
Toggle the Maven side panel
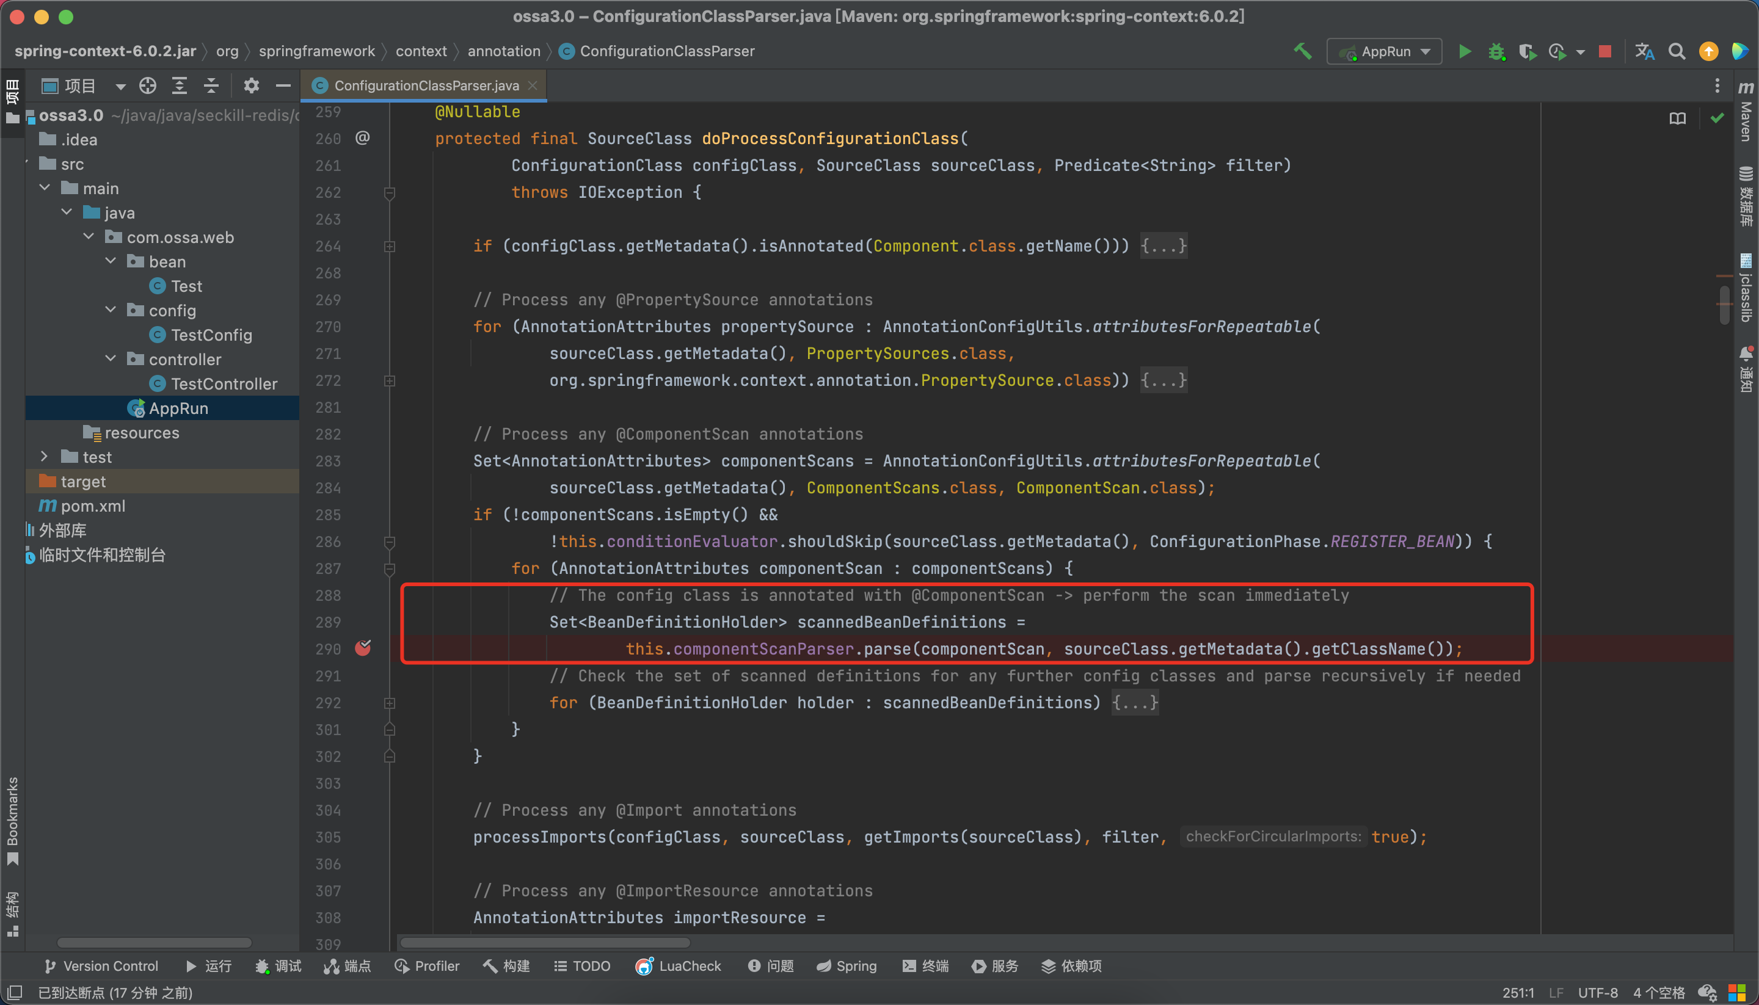point(1746,114)
